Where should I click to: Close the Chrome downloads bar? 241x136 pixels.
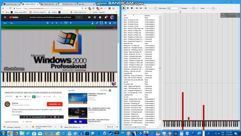[x=117, y=127]
